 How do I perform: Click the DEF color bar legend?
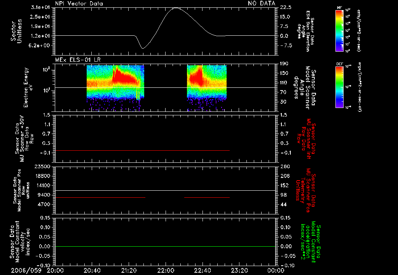pyautogui.click(x=339, y=87)
